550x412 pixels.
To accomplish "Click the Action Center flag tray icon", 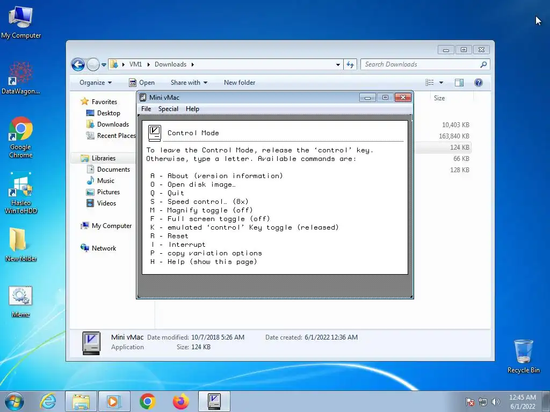I will coord(470,402).
